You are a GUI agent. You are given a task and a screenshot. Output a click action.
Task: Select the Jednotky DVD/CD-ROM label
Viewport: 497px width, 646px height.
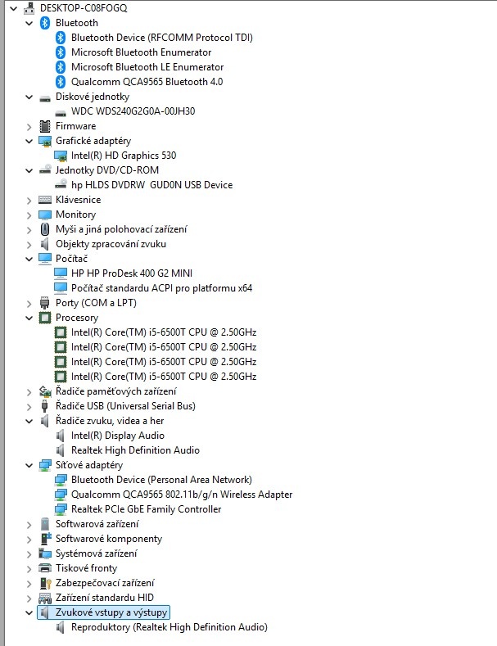coord(107,170)
